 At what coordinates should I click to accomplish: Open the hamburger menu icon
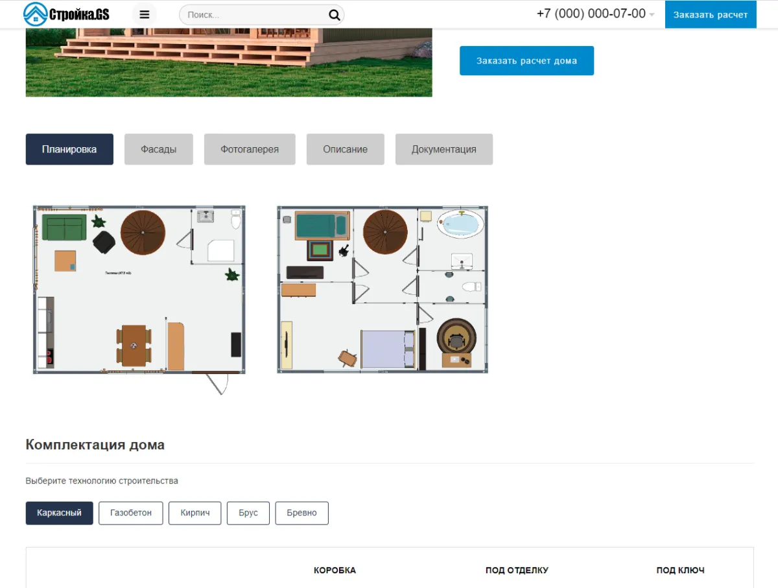pyautogui.click(x=144, y=14)
